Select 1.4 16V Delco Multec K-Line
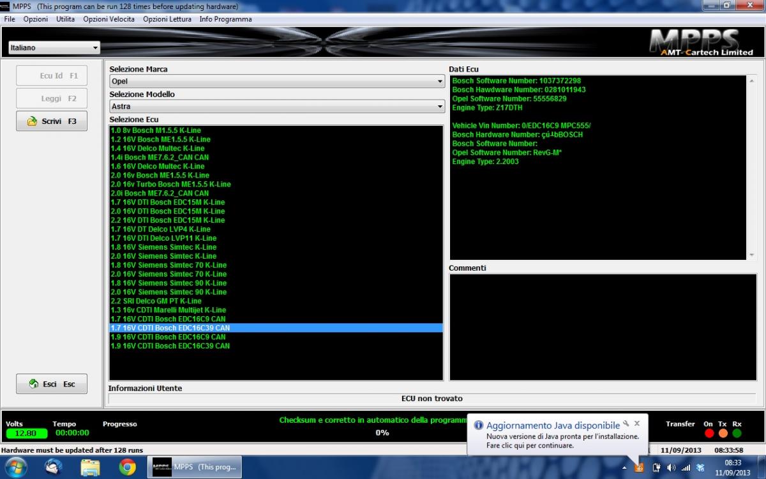766x479 pixels. pyautogui.click(x=276, y=148)
